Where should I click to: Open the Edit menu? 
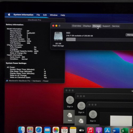(45, 15)
